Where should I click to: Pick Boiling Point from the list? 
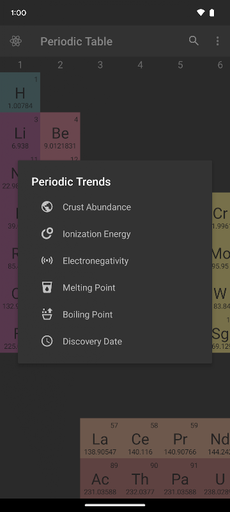(114, 314)
